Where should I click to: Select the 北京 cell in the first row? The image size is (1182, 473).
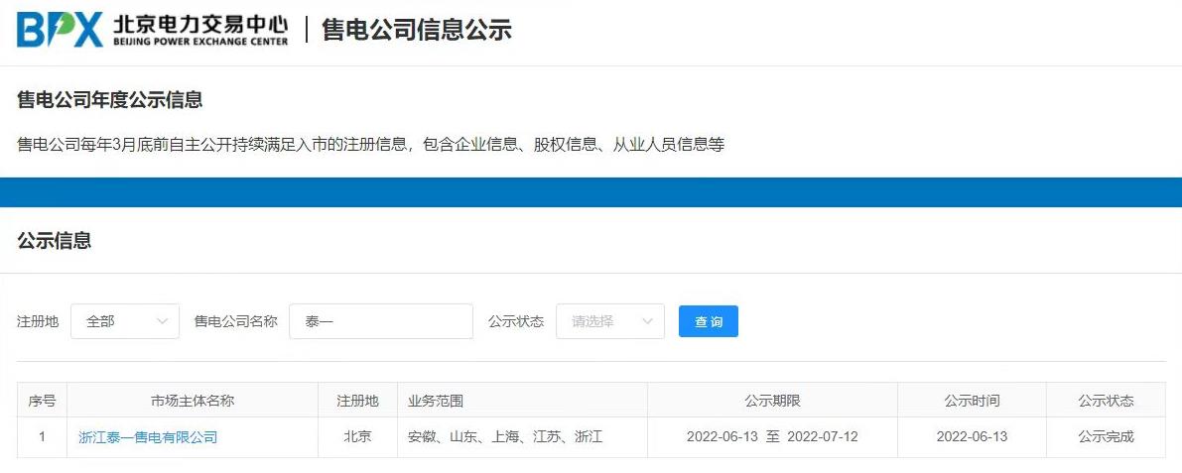pos(357,436)
